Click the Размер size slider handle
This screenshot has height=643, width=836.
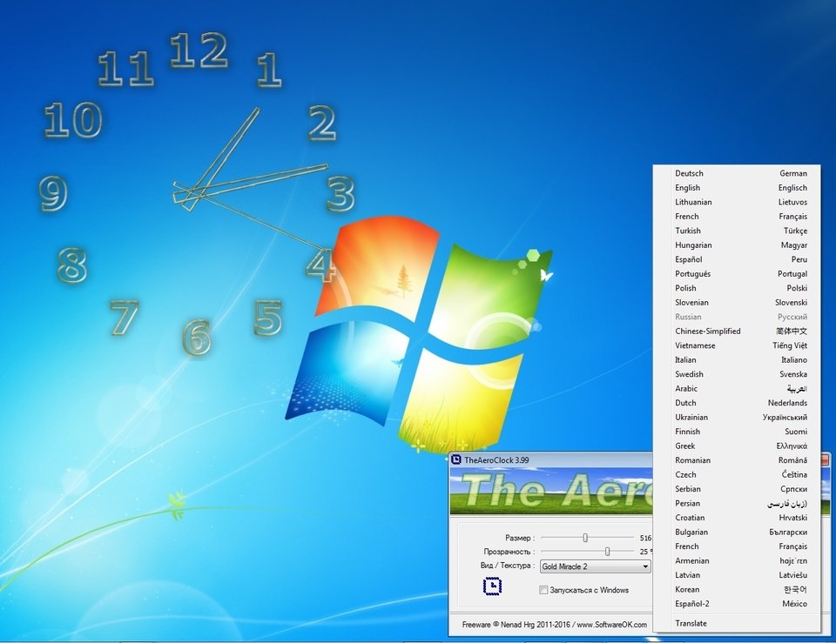coord(585,538)
